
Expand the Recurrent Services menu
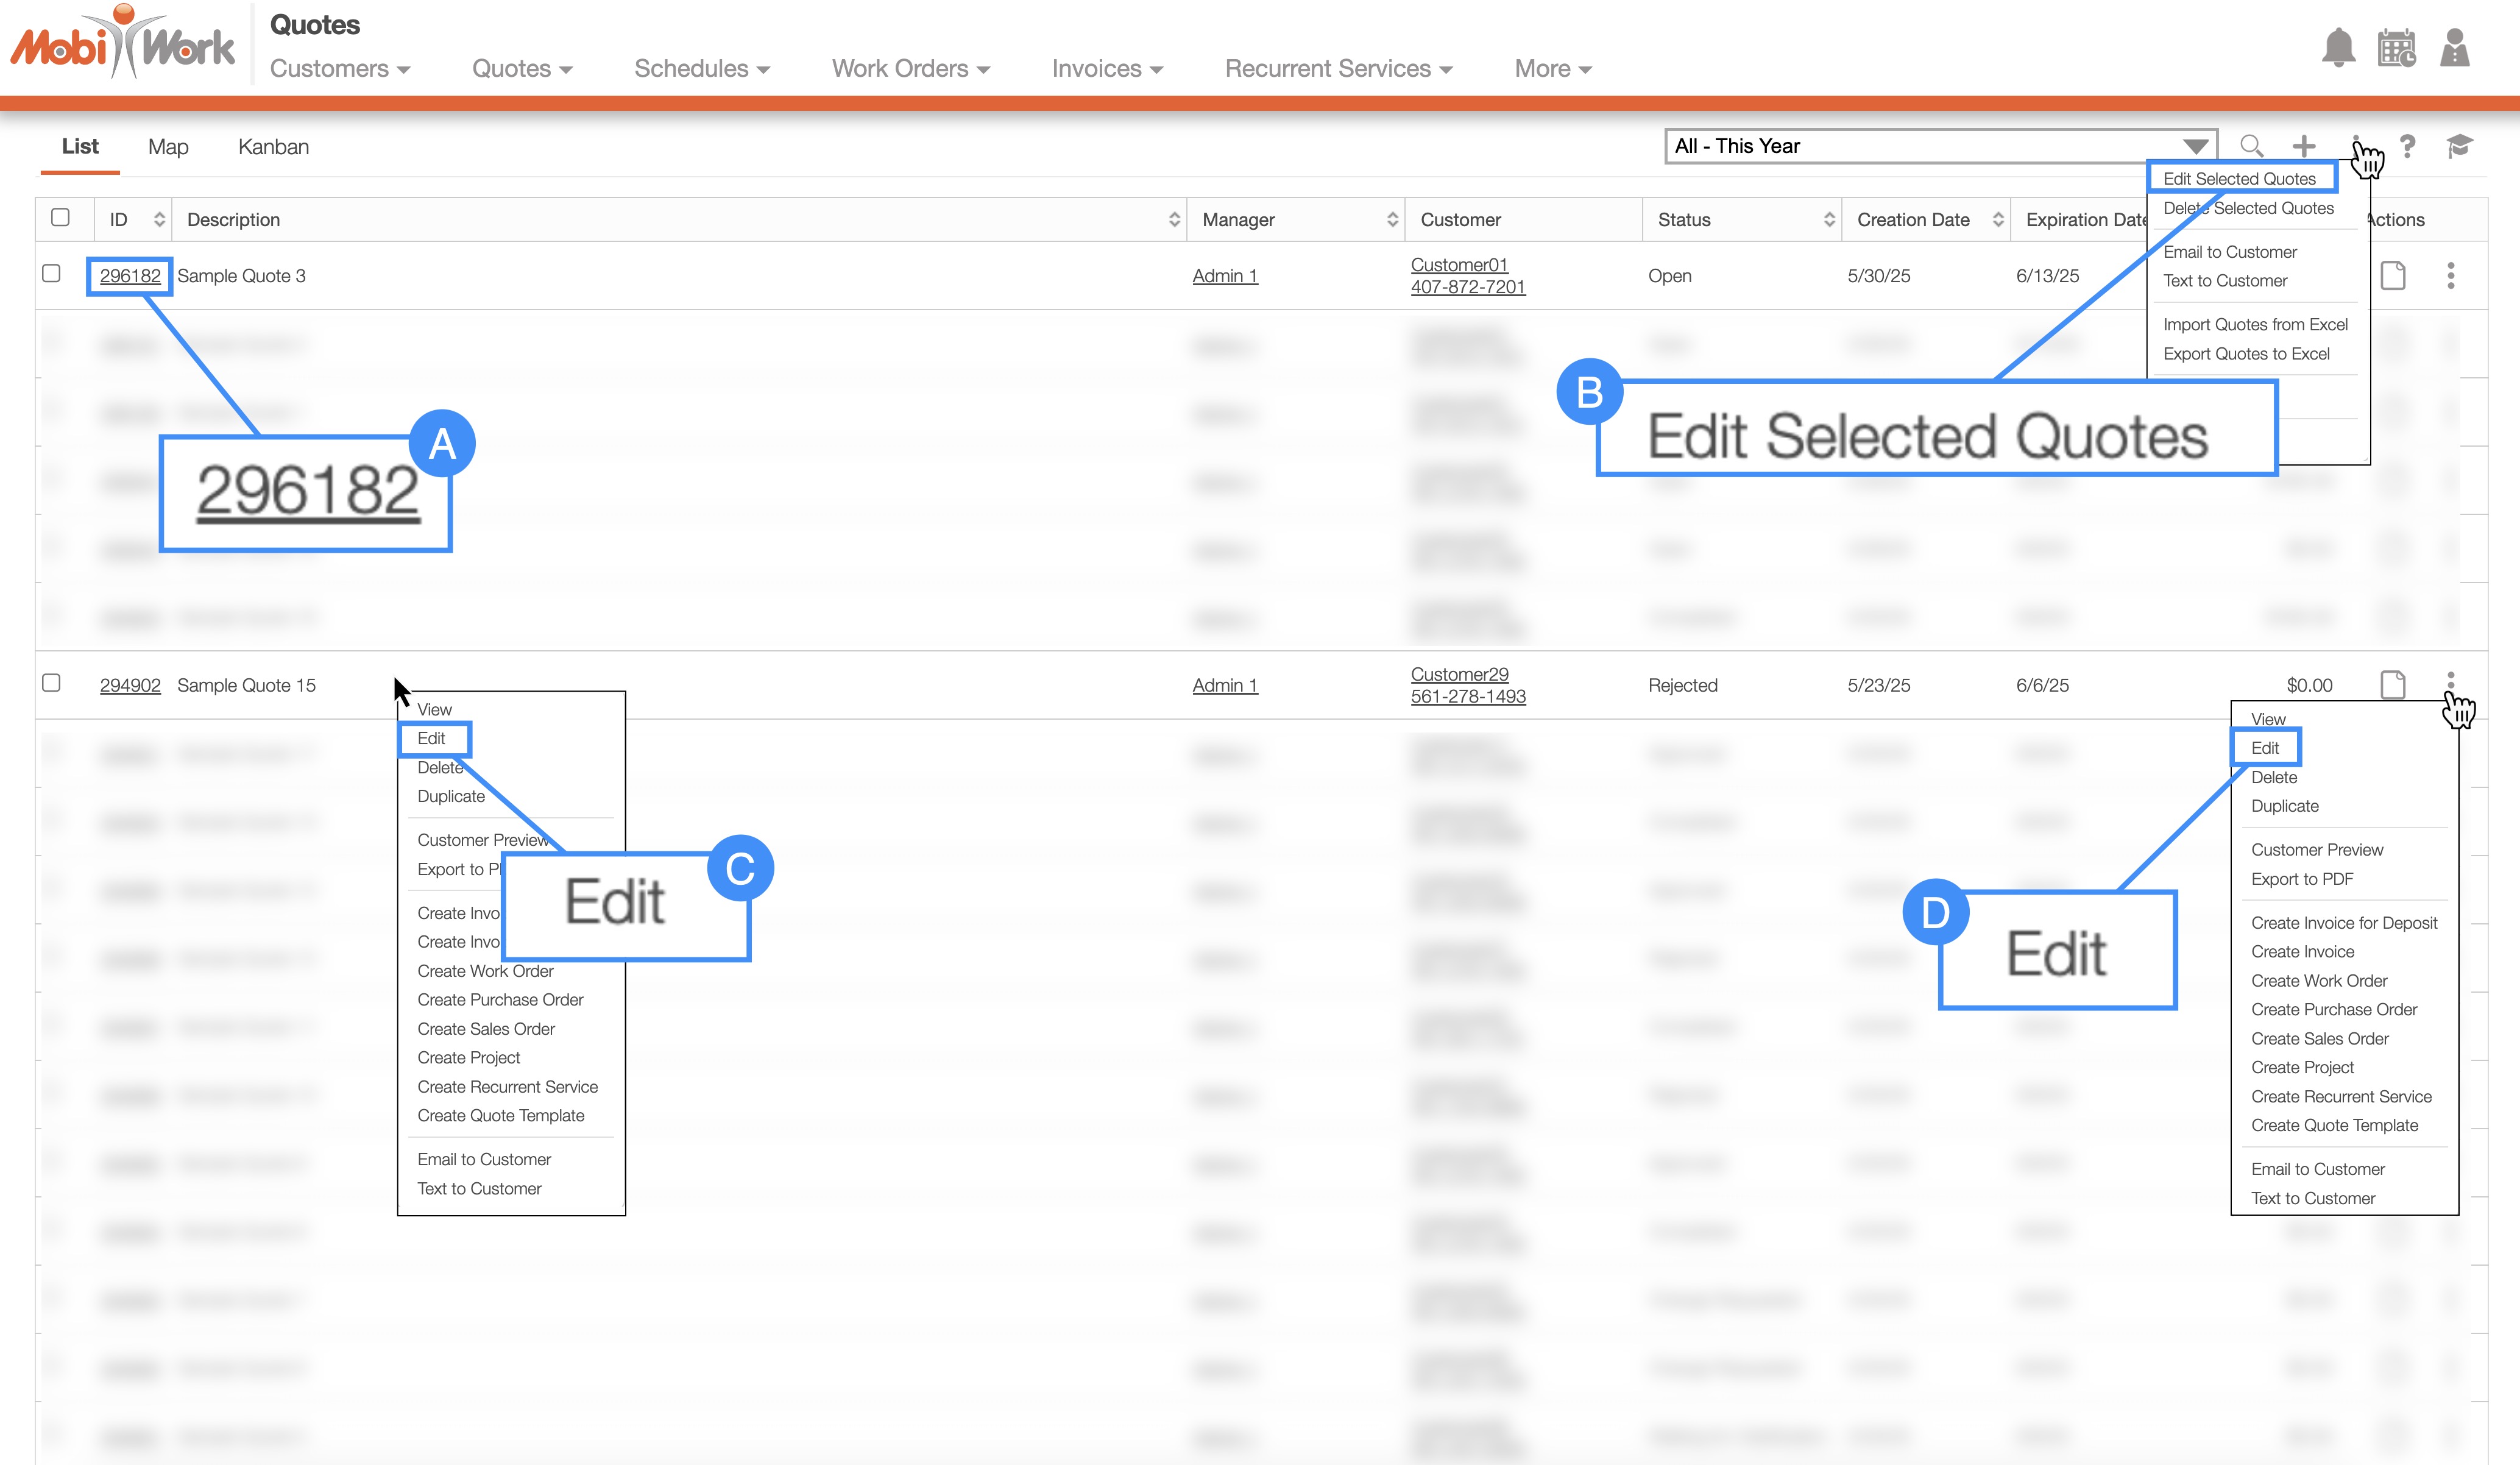(1338, 69)
